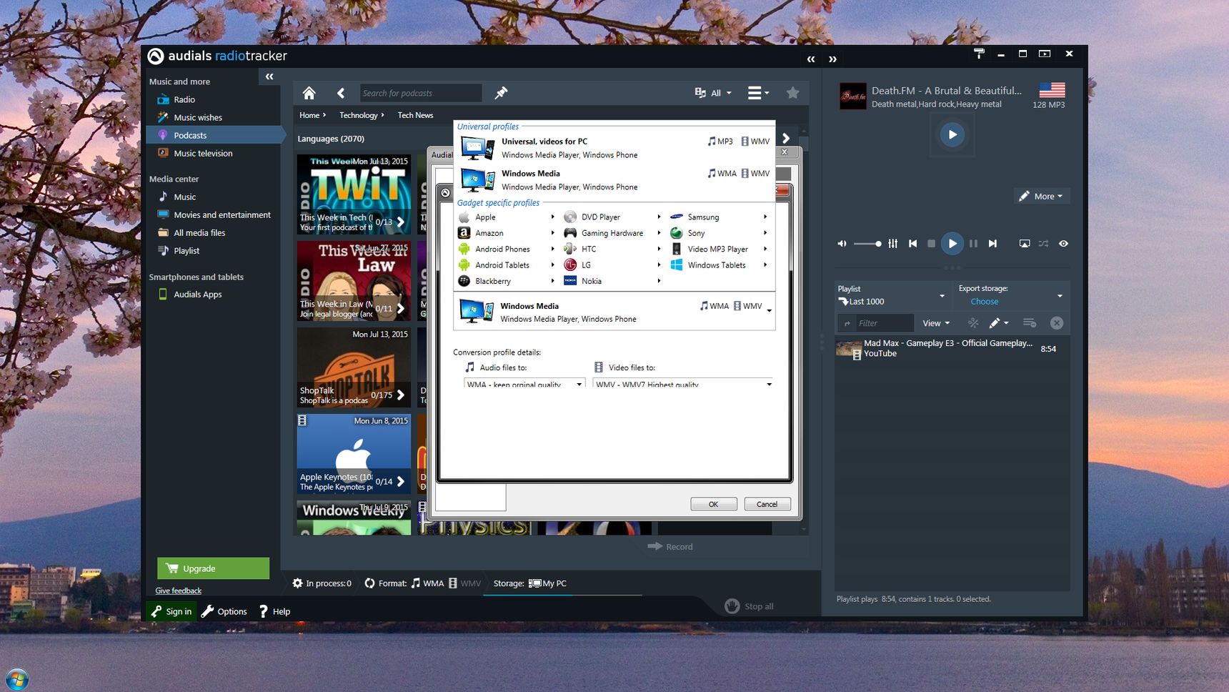Adjust the volume slider knob
1229x692 pixels.
point(878,244)
